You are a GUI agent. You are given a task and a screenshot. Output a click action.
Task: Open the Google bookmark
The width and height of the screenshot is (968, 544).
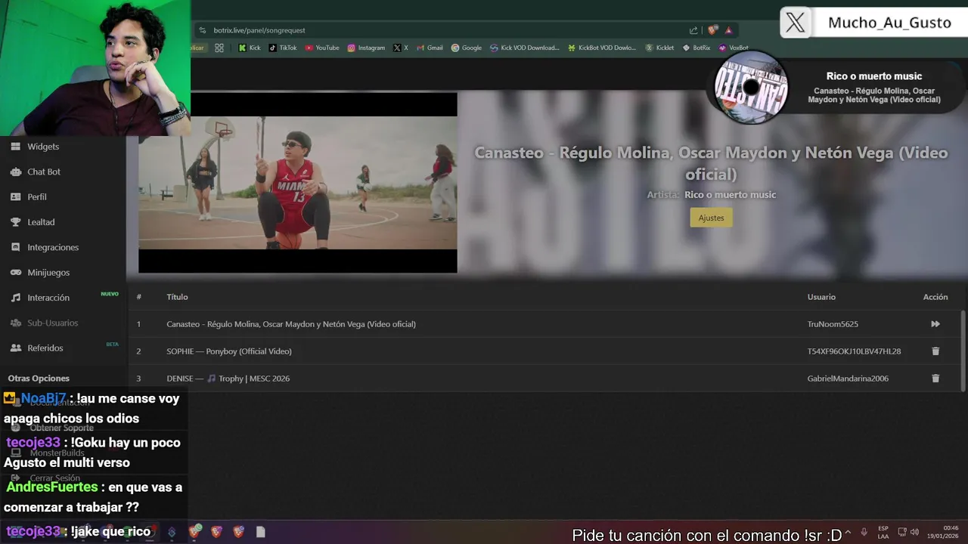coord(467,48)
